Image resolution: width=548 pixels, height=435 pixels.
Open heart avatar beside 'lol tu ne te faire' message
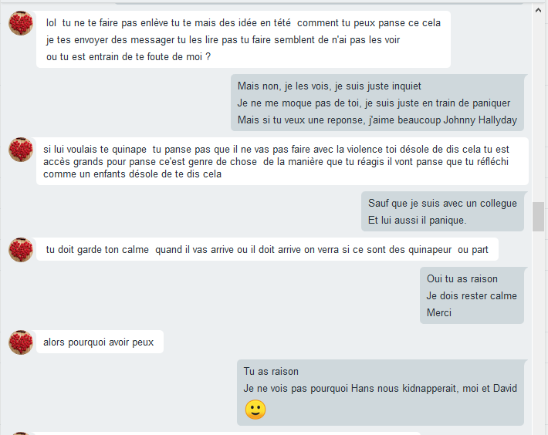coord(21,23)
